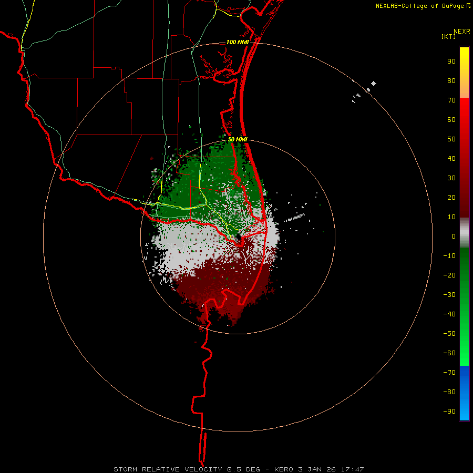Click the 100 NMI range ring label
473x473 pixels.
[238, 42]
